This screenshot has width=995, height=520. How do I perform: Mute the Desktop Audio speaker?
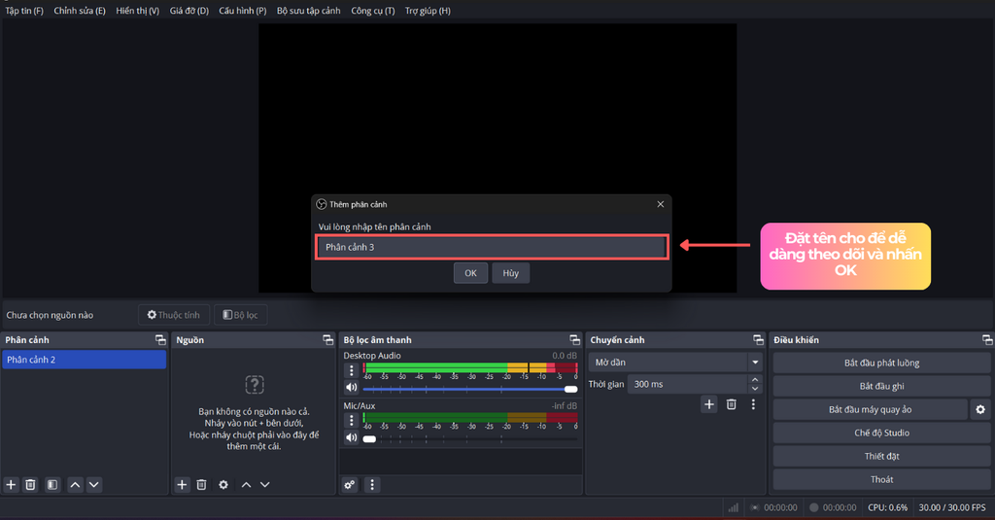(351, 389)
